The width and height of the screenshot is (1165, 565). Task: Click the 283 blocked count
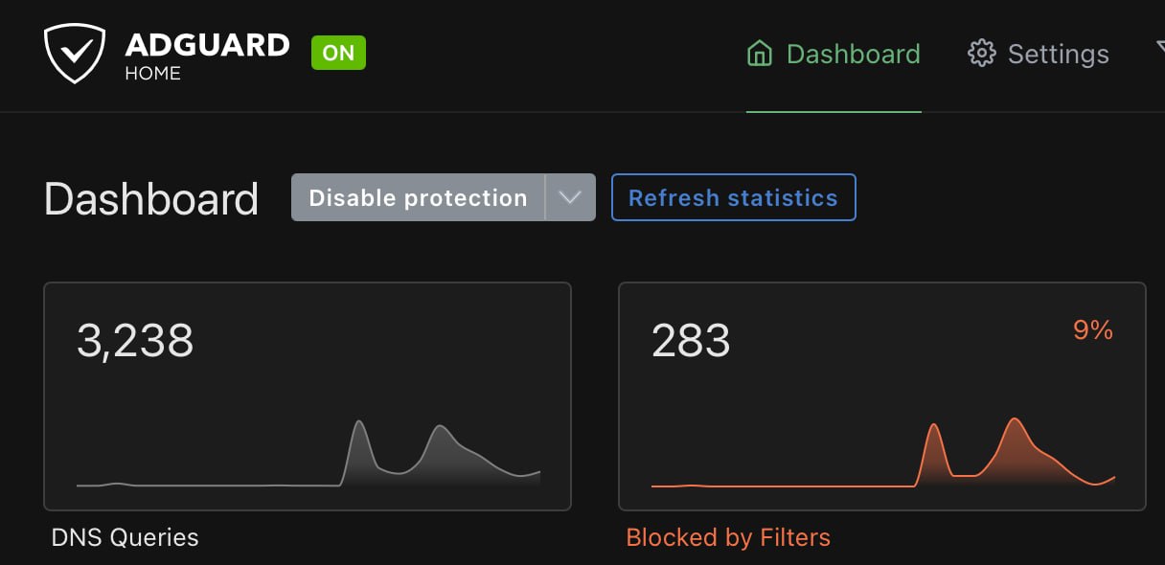(x=691, y=340)
